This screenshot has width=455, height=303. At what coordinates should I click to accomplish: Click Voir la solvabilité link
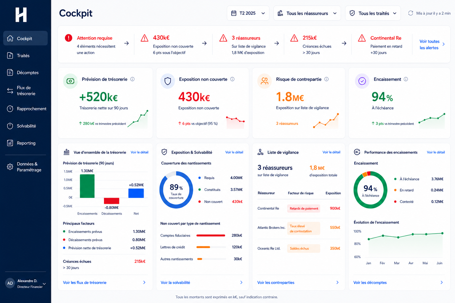[x=175, y=283]
